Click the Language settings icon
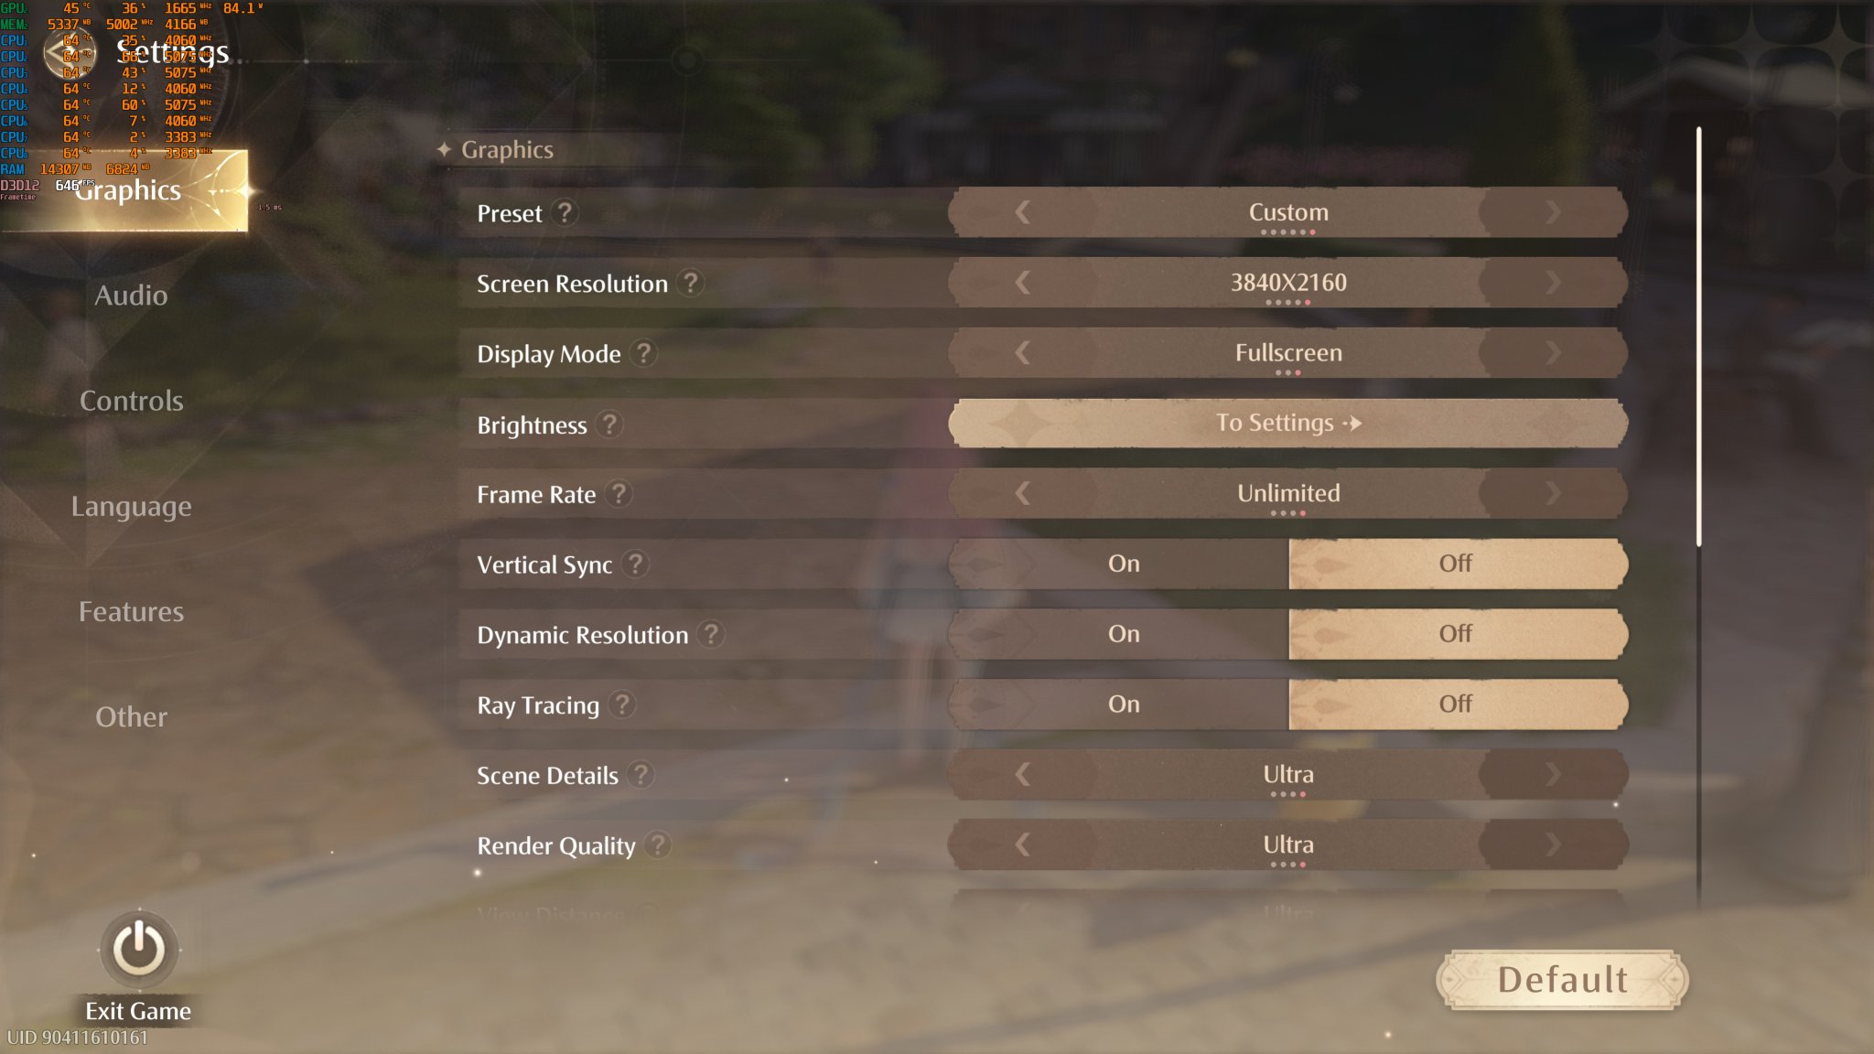The width and height of the screenshot is (1874, 1054). click(x=131, y=506)
